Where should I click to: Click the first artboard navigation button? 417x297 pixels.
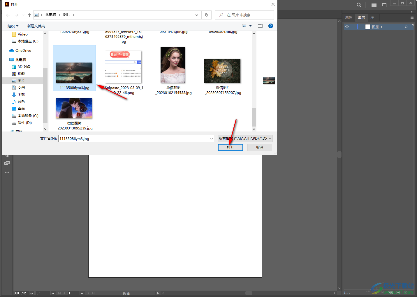[60, 293]
